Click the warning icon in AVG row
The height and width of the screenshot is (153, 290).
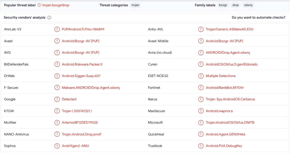pyautogui.click(x=57, y=53)
